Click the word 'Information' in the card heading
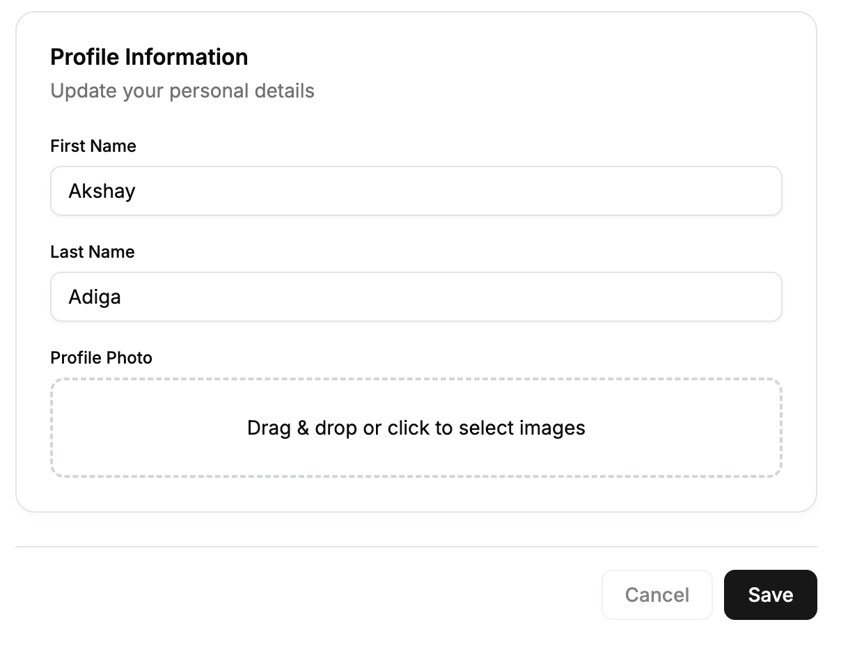841x645 pixels. 187,57
